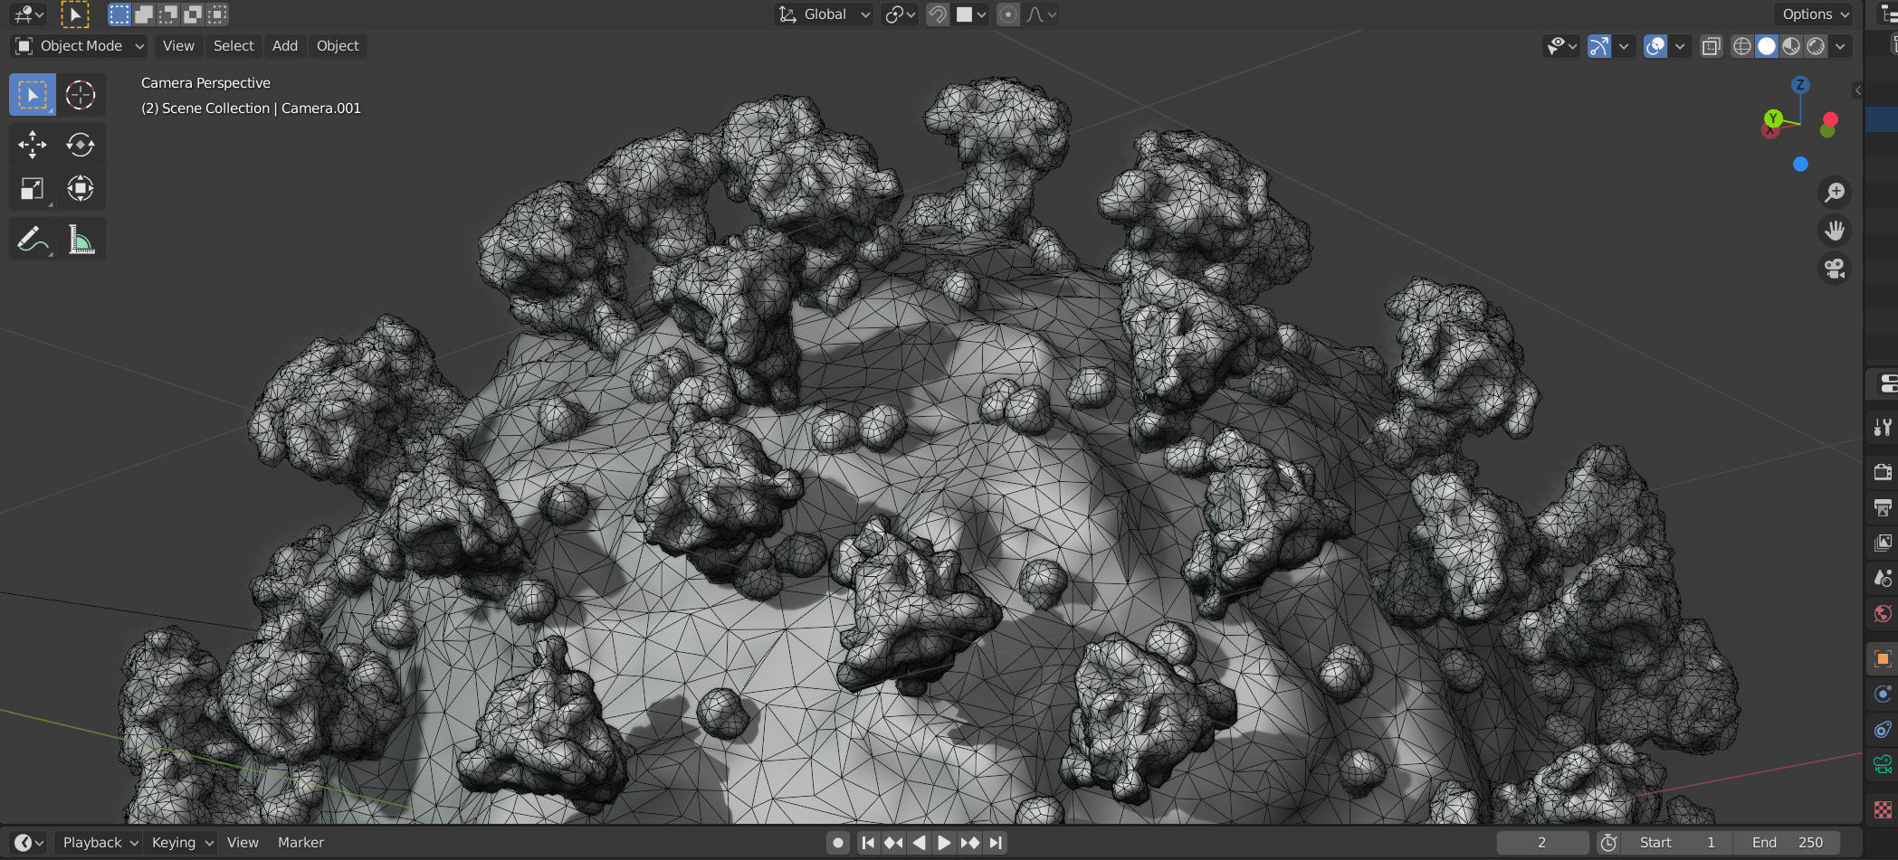The height and width of the screenshot is (860, 1898).
Task: Open the Select menu
Action: click(x=234, y=46)
